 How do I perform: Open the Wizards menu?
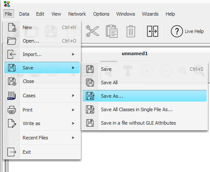point(150,14)
